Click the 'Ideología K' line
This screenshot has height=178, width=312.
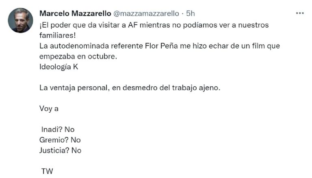click(58, 67)
